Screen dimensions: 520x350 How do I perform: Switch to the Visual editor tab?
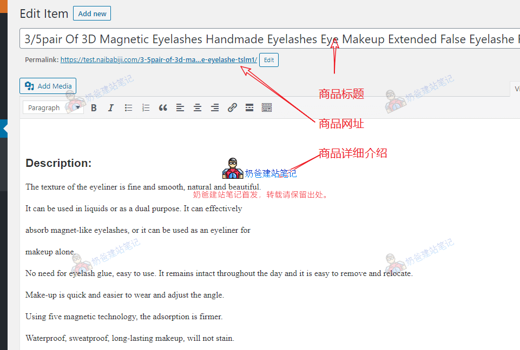click(516, 89)
